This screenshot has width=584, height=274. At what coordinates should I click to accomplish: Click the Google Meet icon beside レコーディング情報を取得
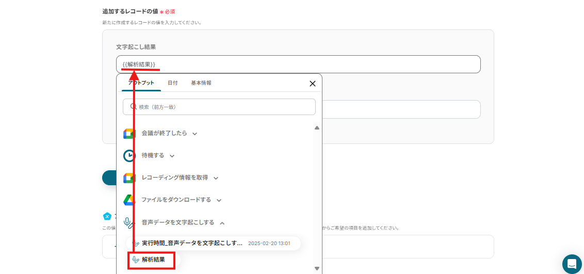click(129, 178)
